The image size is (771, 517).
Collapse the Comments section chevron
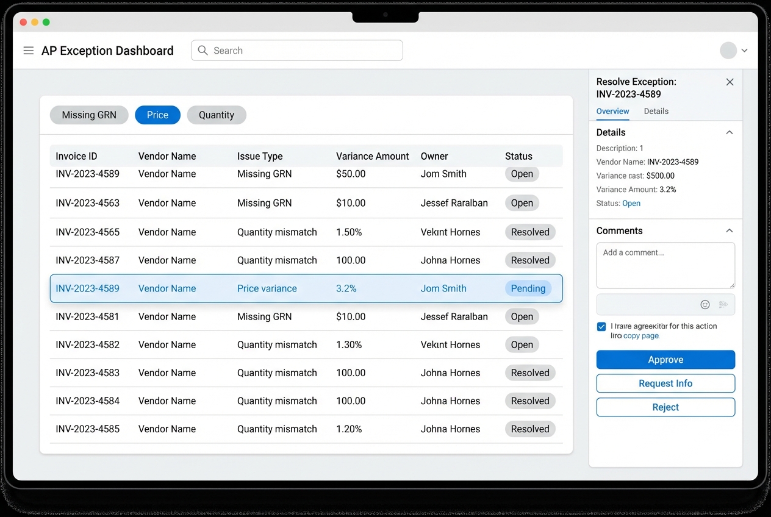729,230
